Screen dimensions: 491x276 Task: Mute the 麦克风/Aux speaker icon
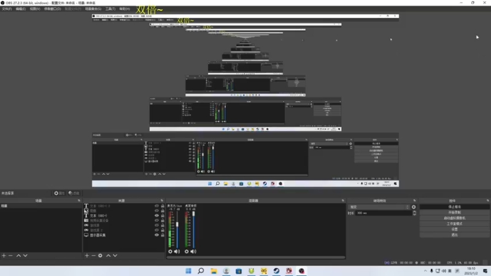pos(177,251)
